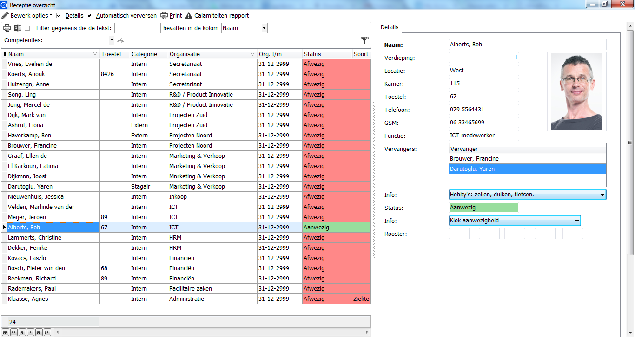
Task: Jump to first record navigation button
Action: pyautogui.click(x=6, y=332)
